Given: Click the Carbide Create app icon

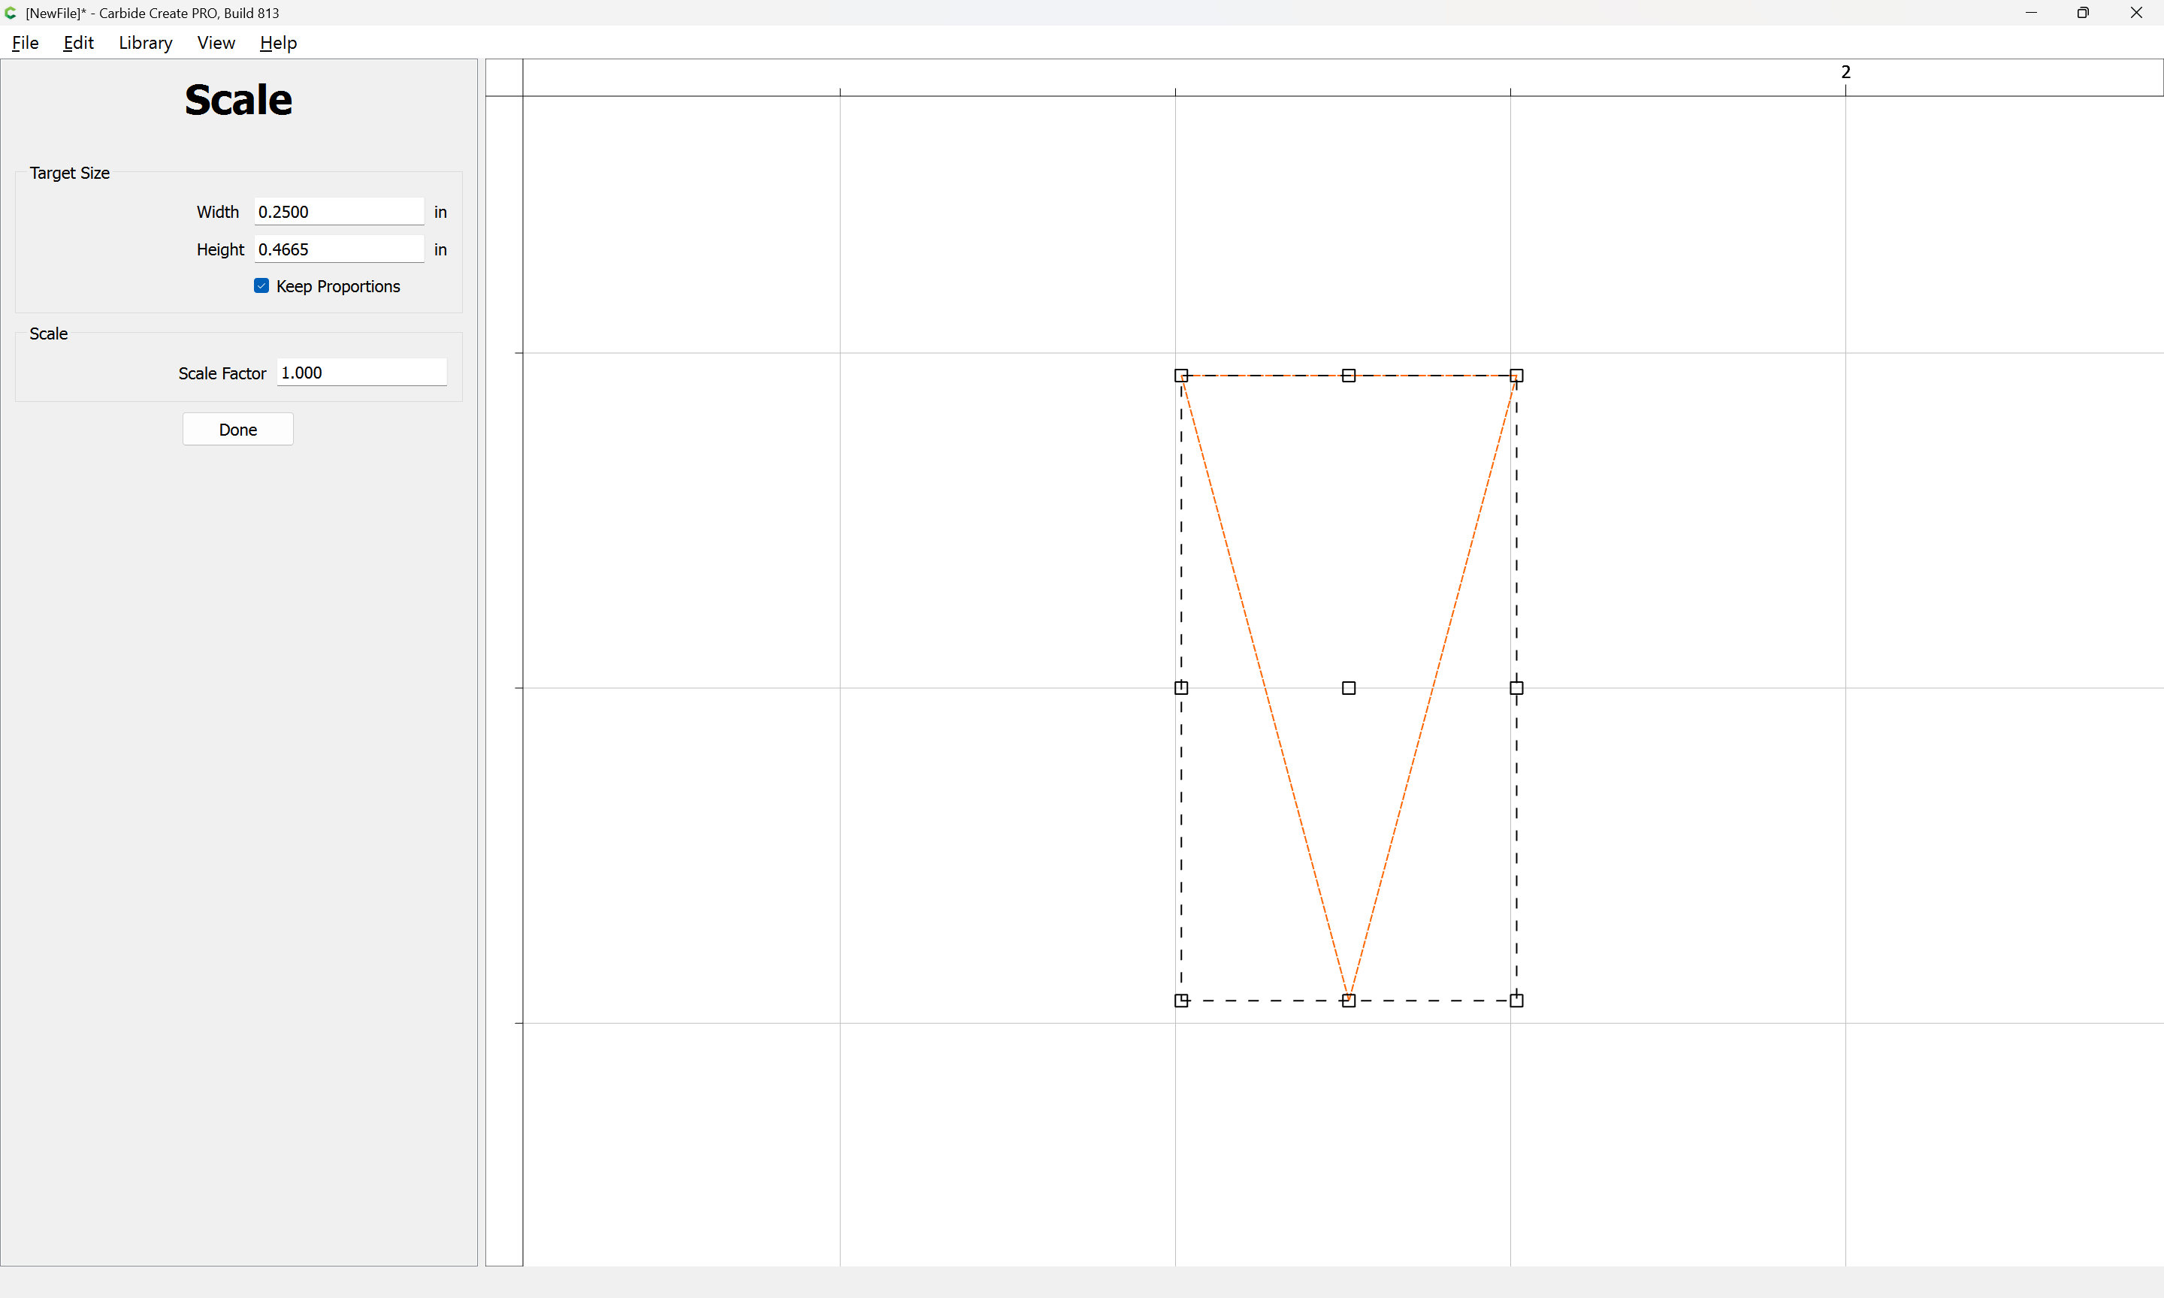Looking at the screenshot, I should [x=11, y=13].
